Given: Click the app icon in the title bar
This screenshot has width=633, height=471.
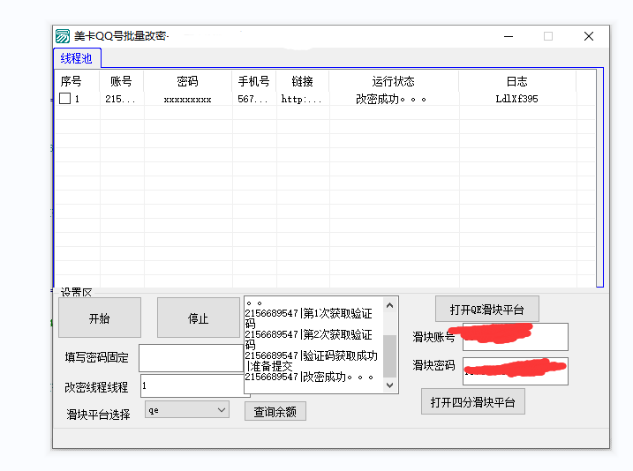Looking at the screenshot, I should pos(63,36).
